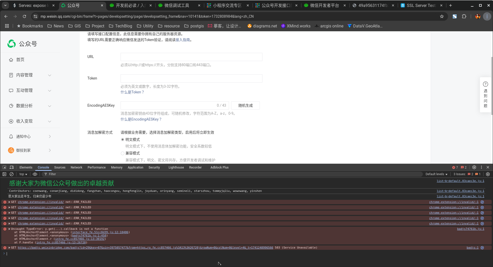Switch to the 微信调试工具 browser tab

(x=177, y=5)
